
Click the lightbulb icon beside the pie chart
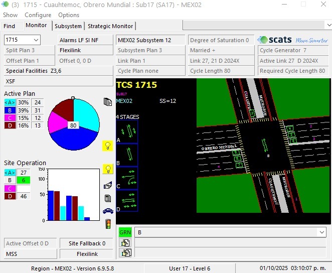[x=107, y=146]
